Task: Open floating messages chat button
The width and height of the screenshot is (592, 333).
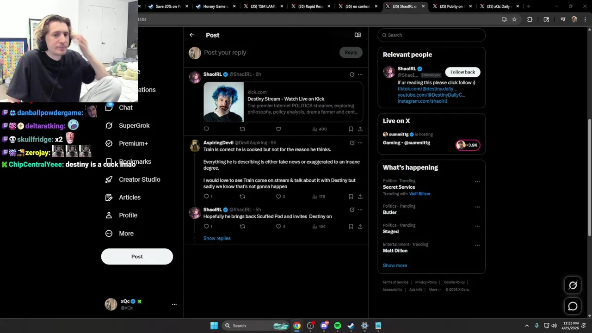Action: (x=573, y=306)
